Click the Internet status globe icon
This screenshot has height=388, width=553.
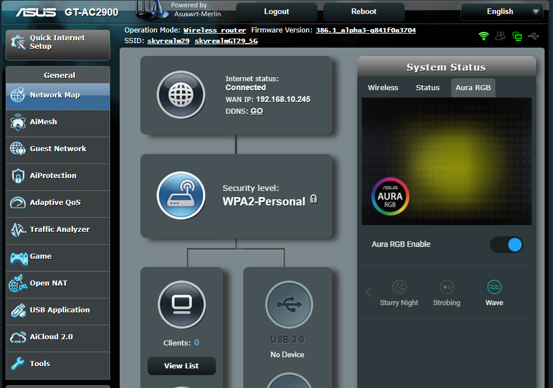181,95
